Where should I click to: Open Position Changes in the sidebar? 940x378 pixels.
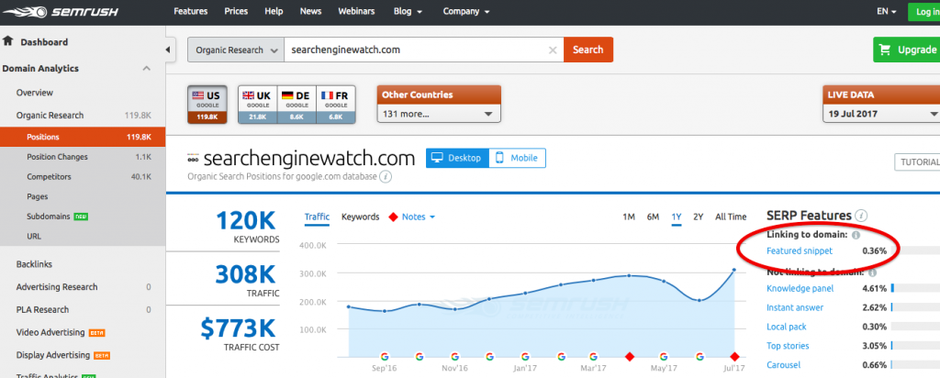pyautogui.click(x=57, y=157)
